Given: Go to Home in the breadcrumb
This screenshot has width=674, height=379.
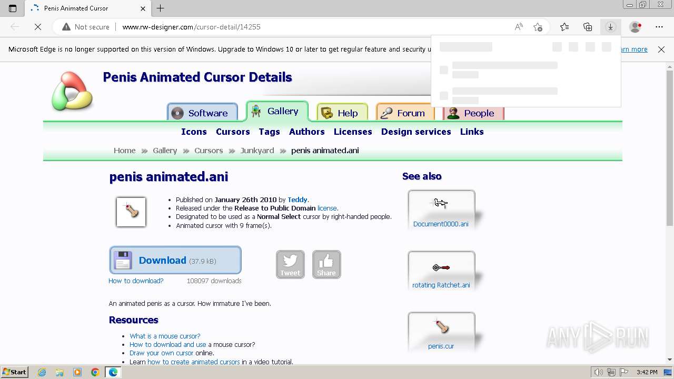Looking at the screenshot, I should pos(124,151).
